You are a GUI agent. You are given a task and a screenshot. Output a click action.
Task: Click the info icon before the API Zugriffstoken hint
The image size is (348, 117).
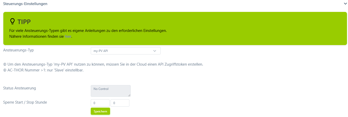[x=5, y=64]
